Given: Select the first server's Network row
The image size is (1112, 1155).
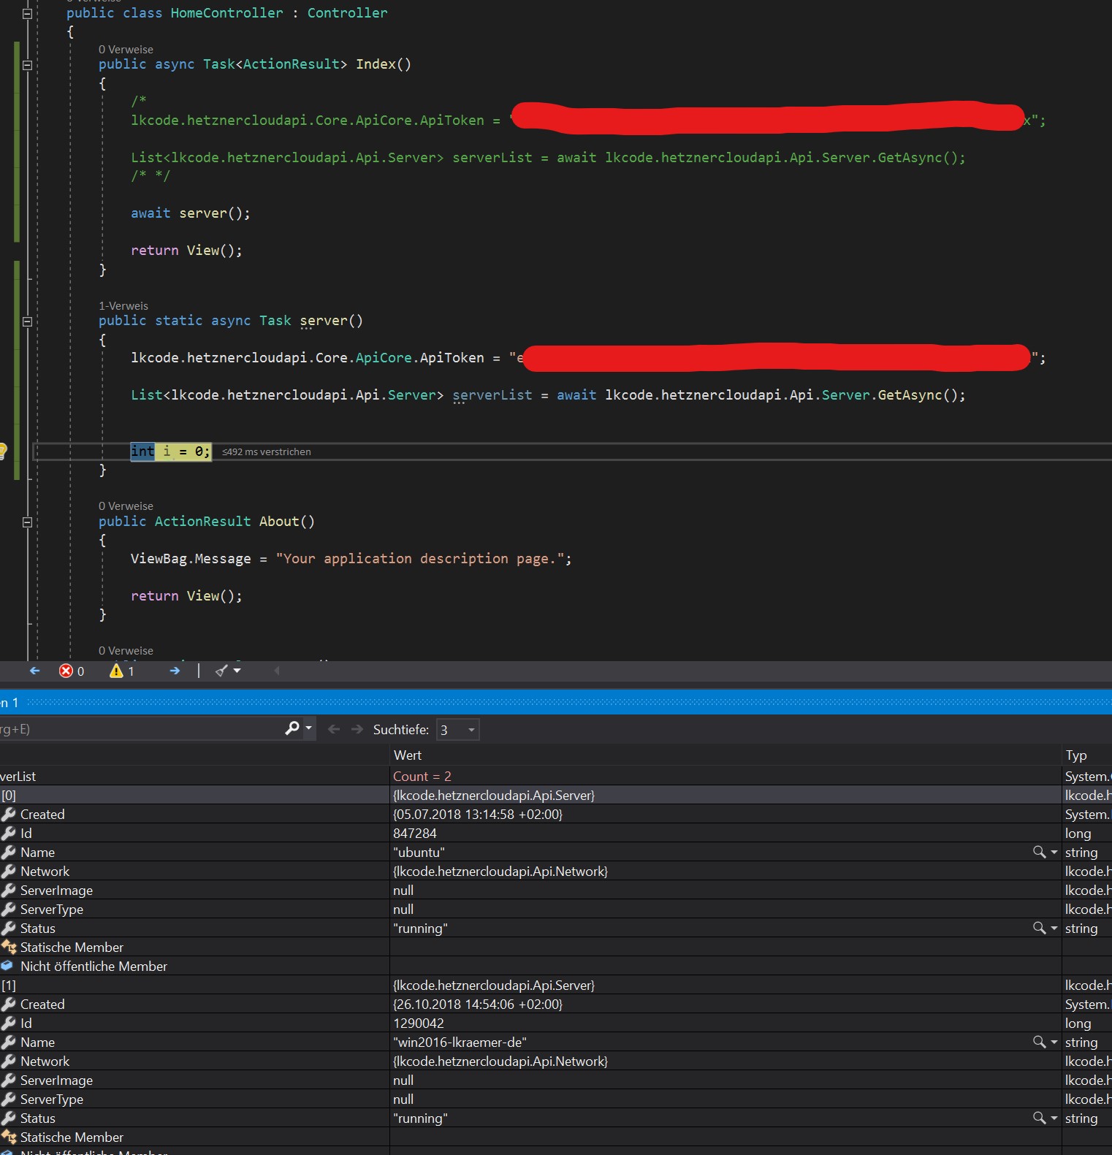Looking at the screenshot, I should 556,871.
